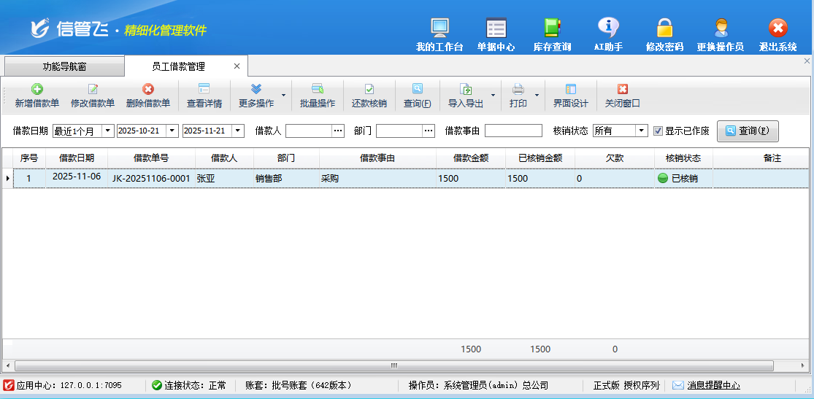The height and width of the screenshot is (399, 814).
Task: Click the 借款事由 text input field
Action: coord(513,131)
